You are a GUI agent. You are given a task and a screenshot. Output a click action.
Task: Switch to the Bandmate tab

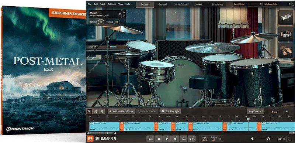217,4
